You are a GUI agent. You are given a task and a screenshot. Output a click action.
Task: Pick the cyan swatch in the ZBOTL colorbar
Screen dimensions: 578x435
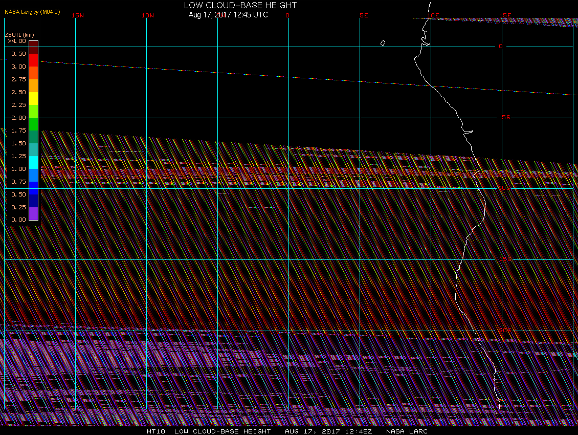tap(33, 162)
